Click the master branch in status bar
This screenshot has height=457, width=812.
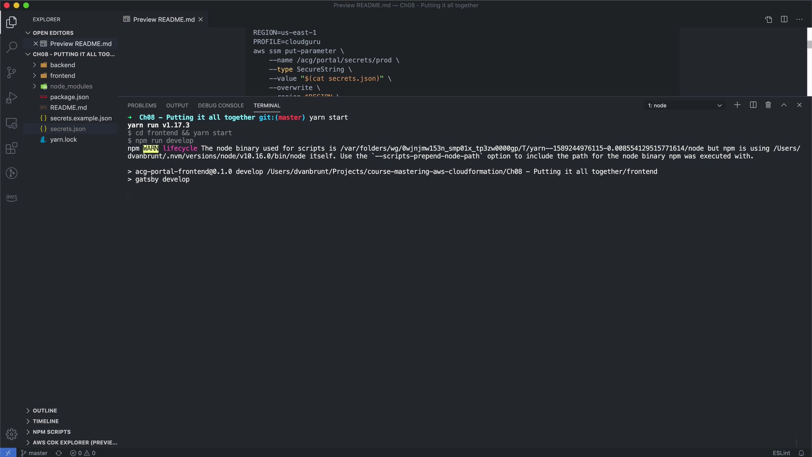35,453
